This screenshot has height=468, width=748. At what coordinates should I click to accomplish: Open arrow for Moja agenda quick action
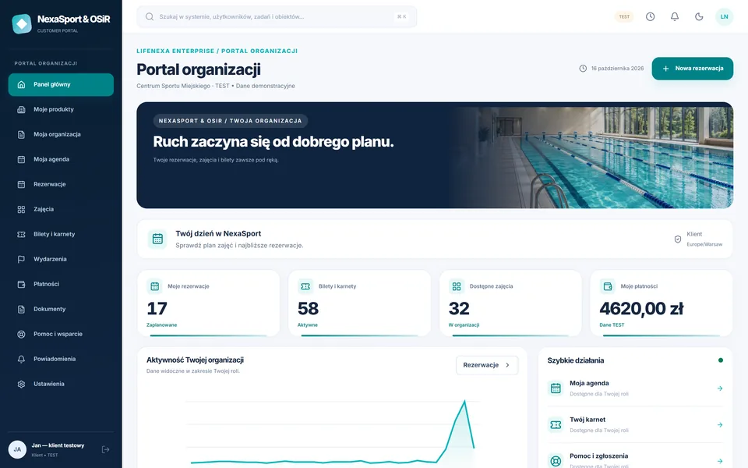(x=720, y=388)
